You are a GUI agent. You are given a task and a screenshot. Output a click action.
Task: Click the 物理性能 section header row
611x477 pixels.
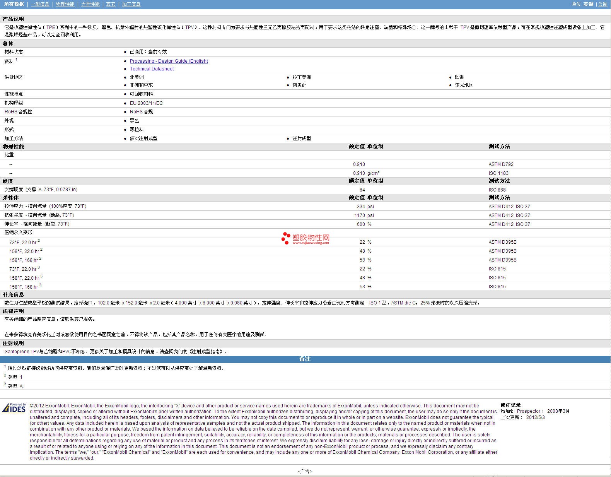tap(14, 147)
